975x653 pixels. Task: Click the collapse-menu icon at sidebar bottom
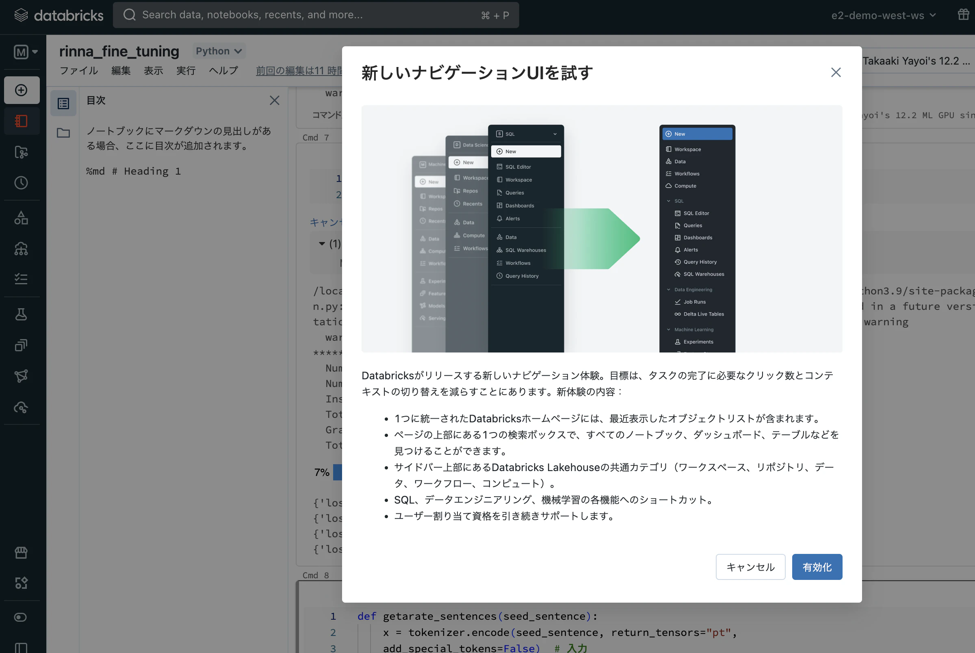(x=21, y=648)
